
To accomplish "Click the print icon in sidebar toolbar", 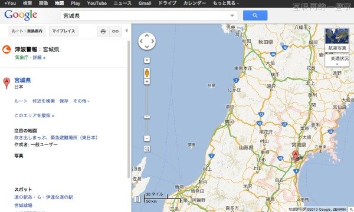I will [103, 31].
